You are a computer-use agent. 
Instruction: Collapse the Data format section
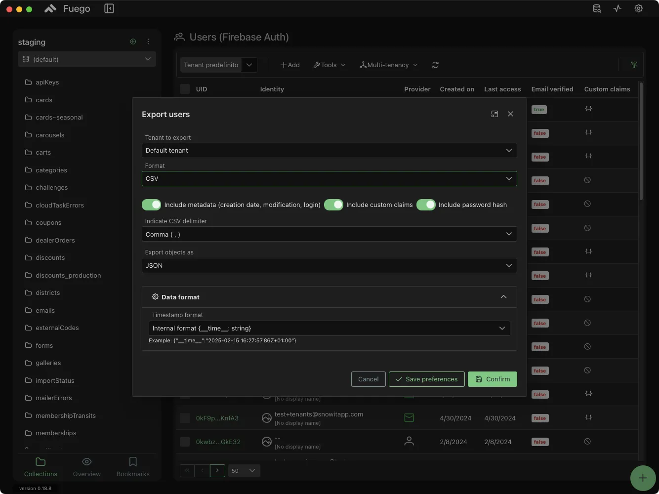pos(503,296)
